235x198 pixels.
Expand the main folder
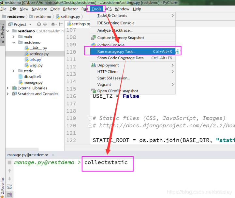13,37
